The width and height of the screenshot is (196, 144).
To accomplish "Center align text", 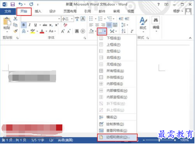I will point(97,25).
